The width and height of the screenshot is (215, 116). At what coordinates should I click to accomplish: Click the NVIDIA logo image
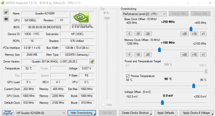pos(82,20)
